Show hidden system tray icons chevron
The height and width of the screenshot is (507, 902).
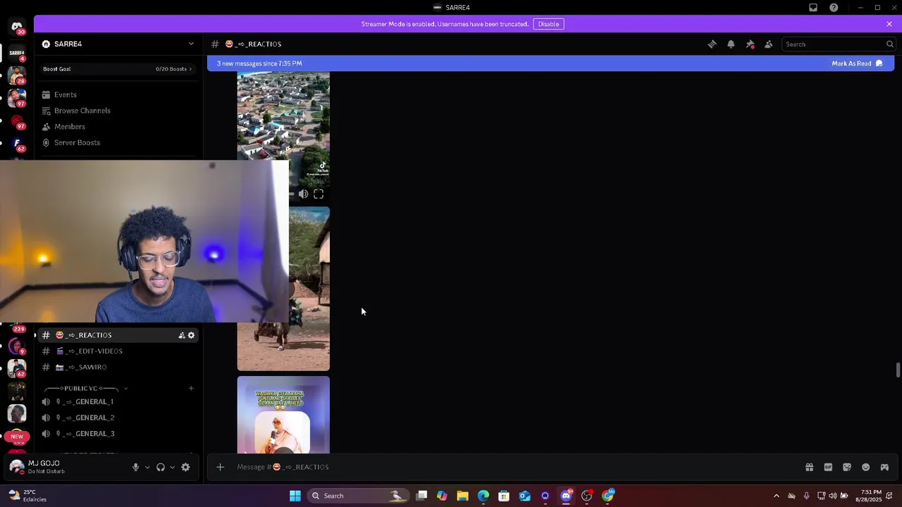777,496
